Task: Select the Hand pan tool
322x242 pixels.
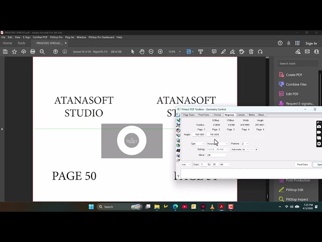Action: (x=142, y=51)
